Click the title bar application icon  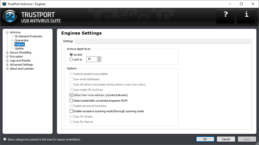[4, 4]
